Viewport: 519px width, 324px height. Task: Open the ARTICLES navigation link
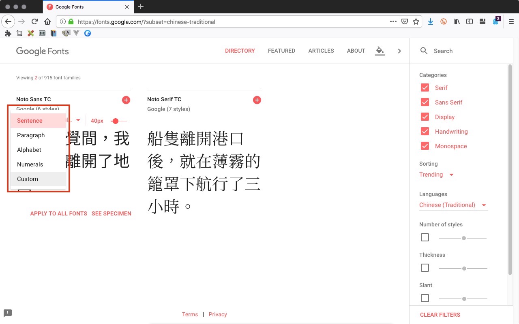[x=321, y=51]
